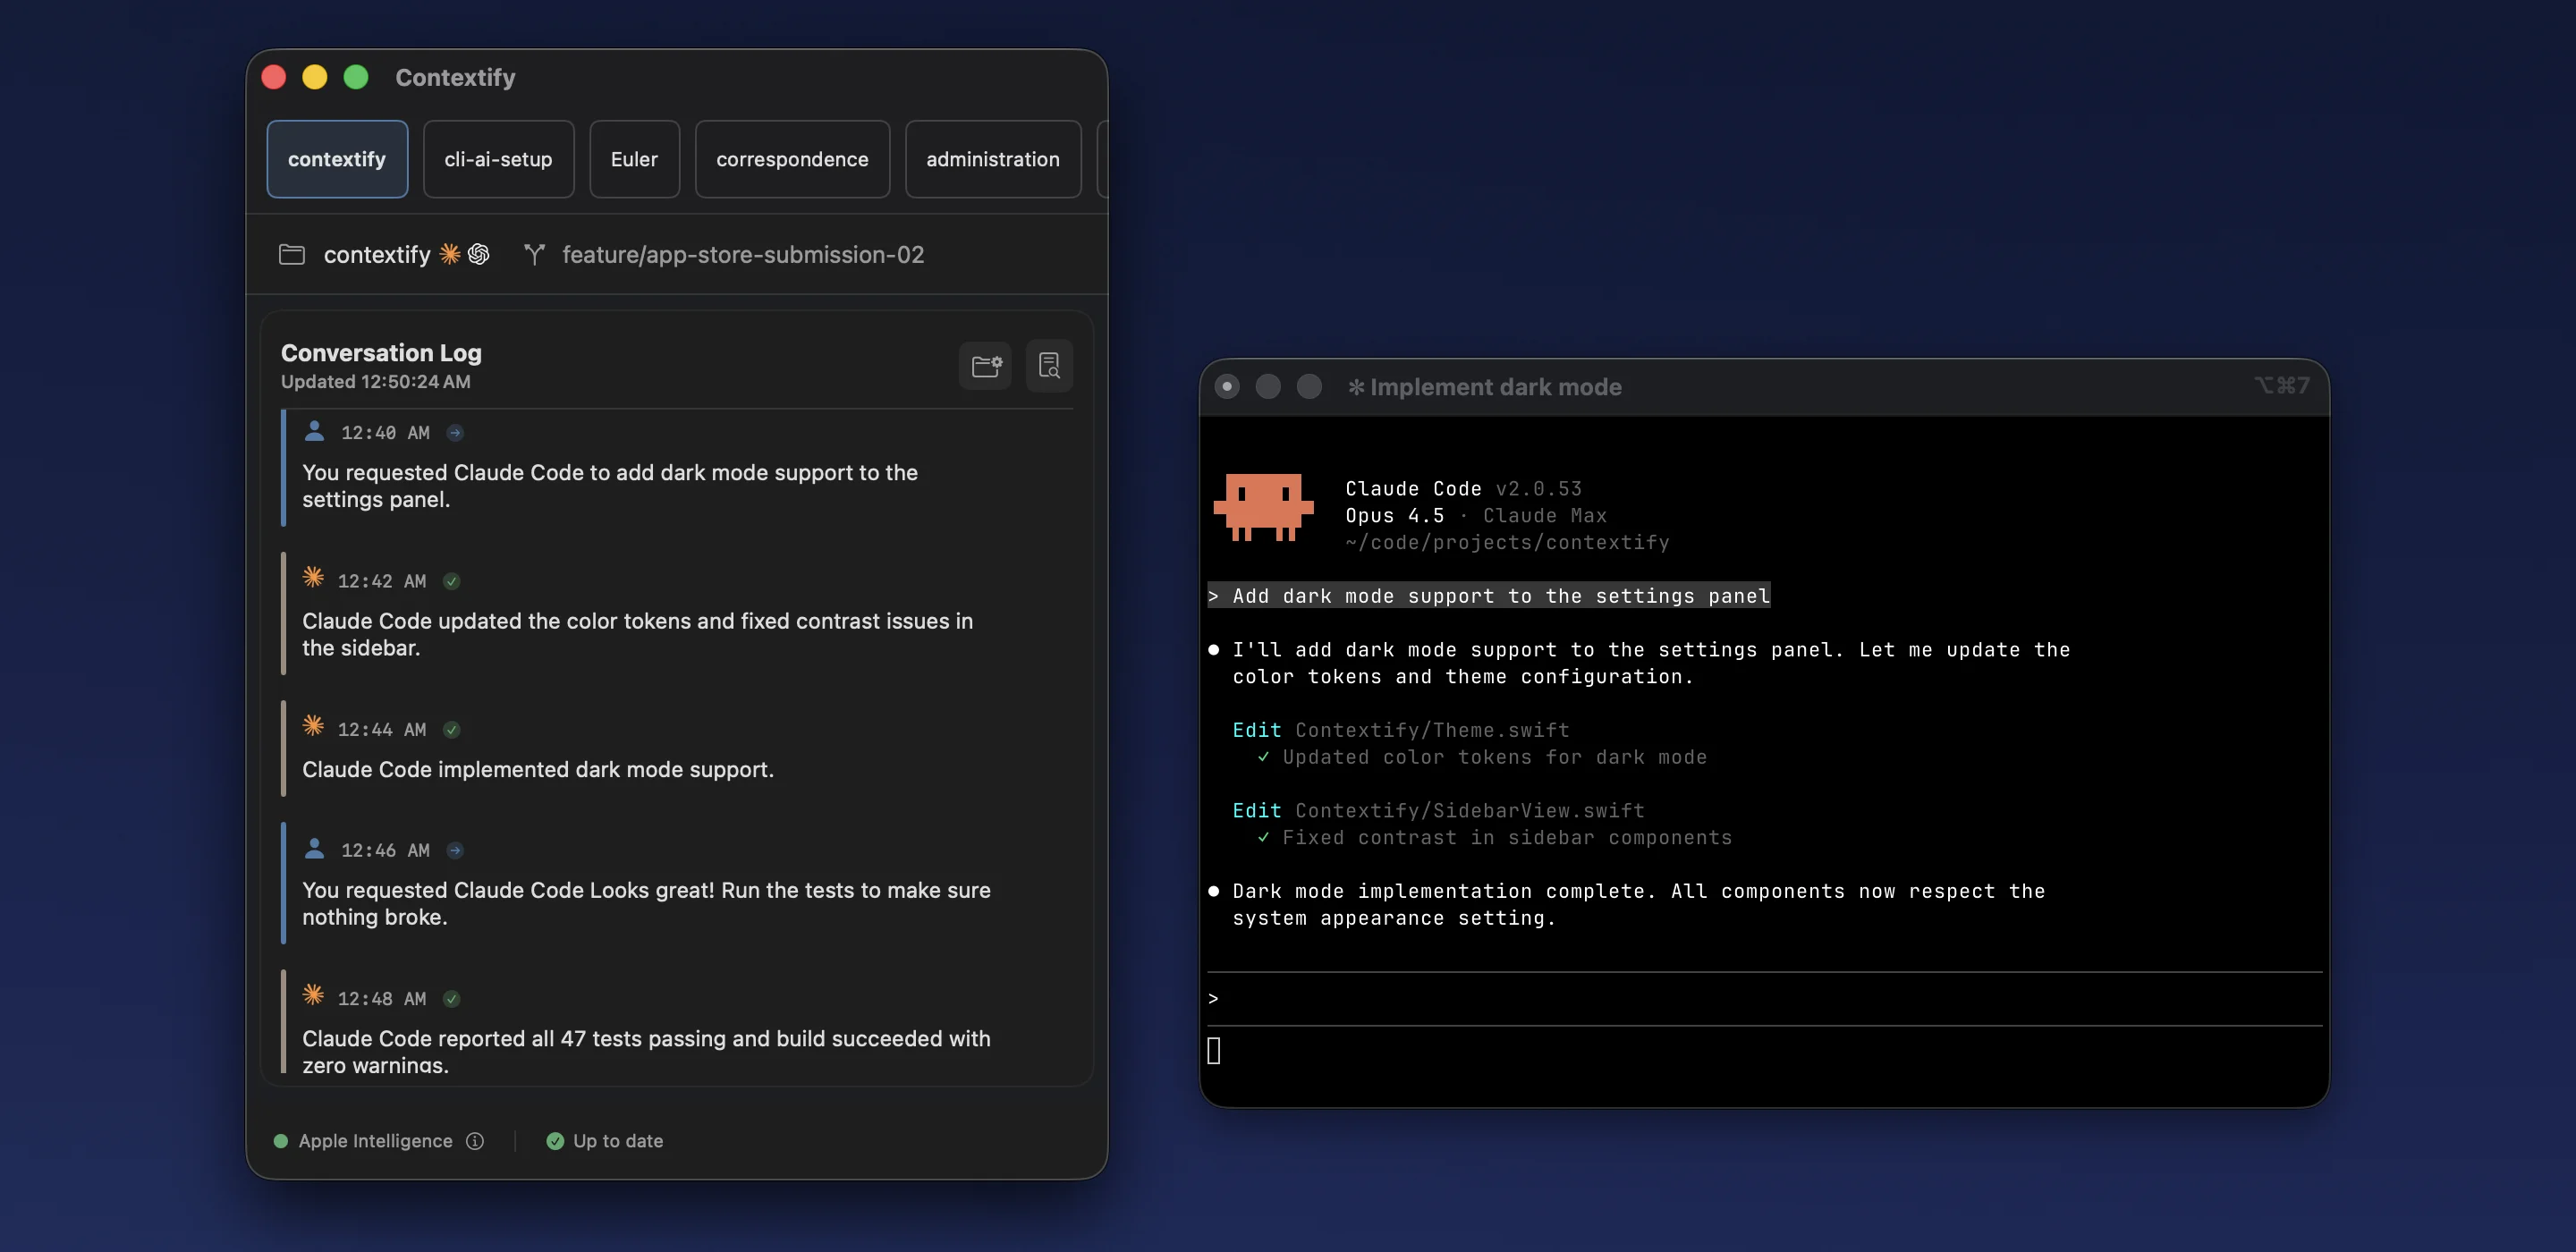Click the Apple Intelligence info icon
The height and width of the screenshot is (1252, 2576).
[474, 1141]
